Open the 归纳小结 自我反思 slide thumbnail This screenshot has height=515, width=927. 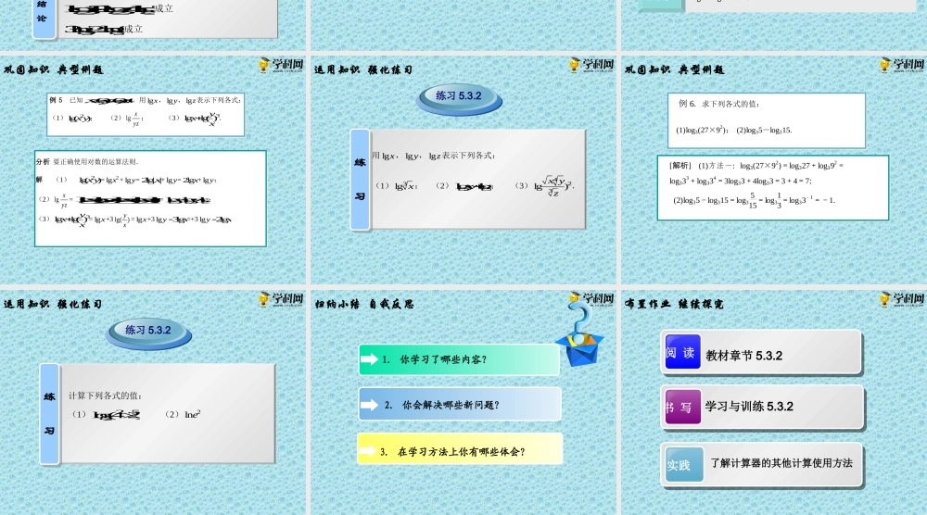click(463, 403)
